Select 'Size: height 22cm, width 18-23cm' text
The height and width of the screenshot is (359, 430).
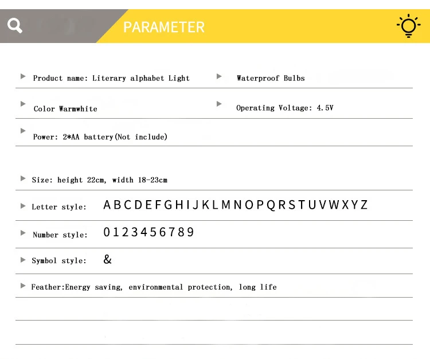point(100,180)
